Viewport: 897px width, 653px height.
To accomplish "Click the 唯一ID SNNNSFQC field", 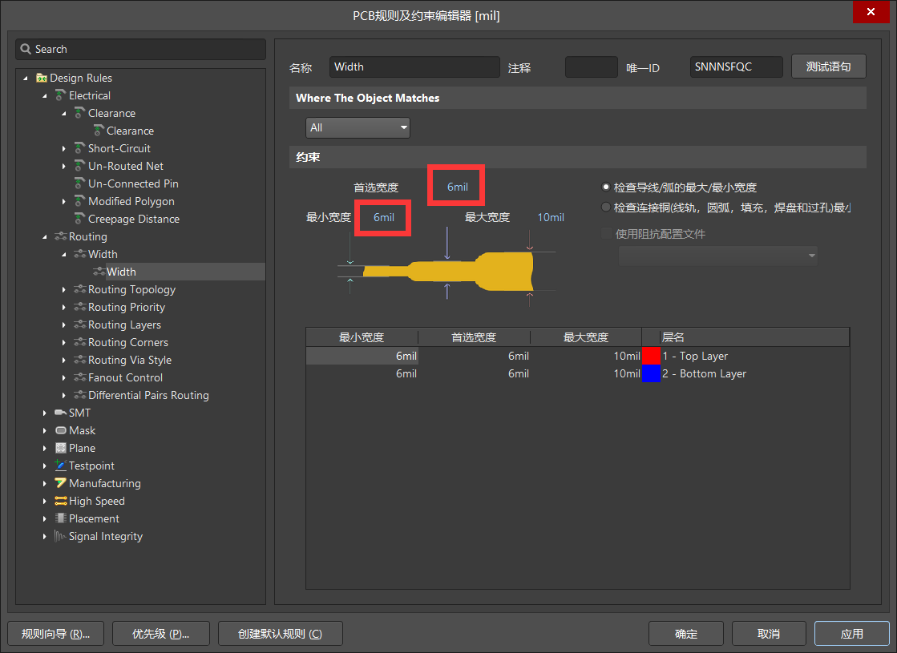I will [x=736, y=67].
